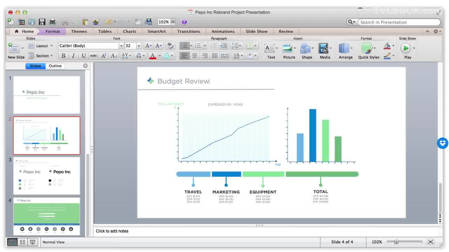Open the Line Spacing dropdown
The width and height of the screenshot is (449, 252).
click(x=237, y=45)
